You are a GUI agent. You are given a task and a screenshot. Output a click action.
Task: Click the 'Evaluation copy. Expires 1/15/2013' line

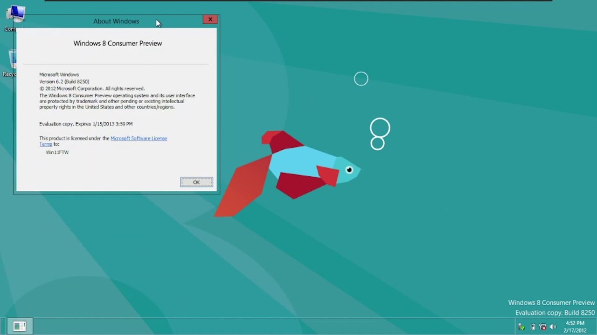[86, 124]
